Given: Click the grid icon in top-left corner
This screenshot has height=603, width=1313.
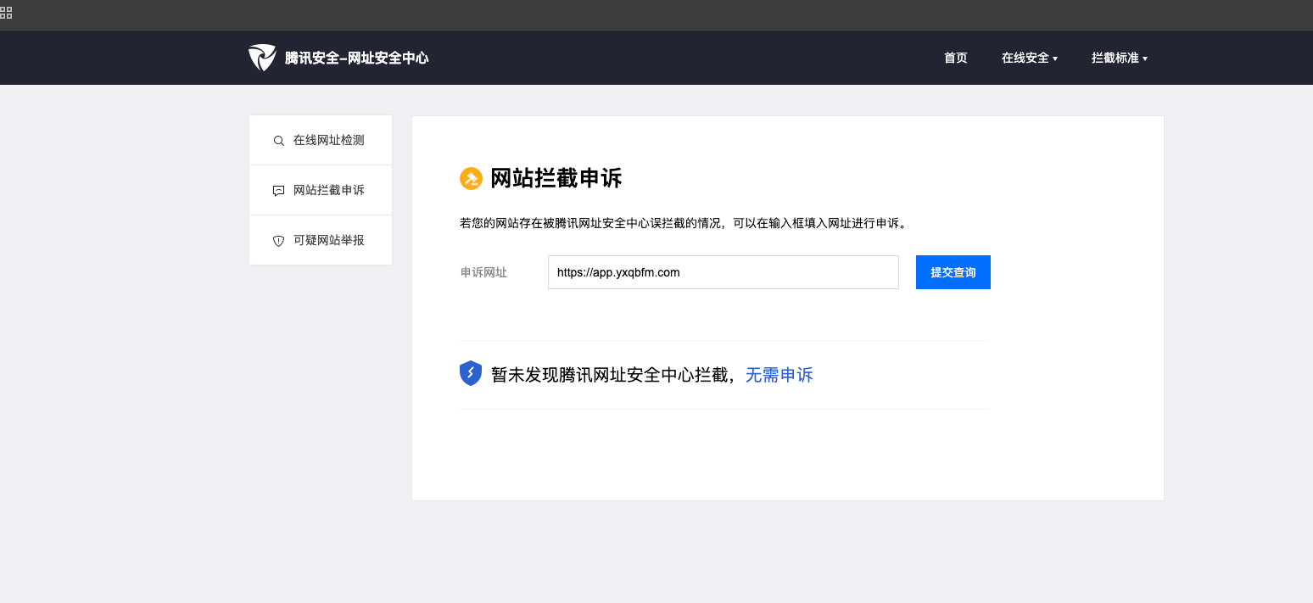Looking at the screenshot, I should (6, 13).
